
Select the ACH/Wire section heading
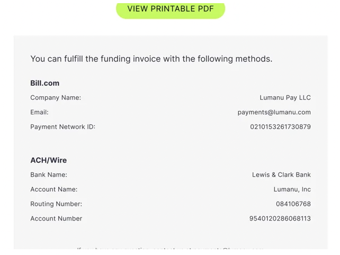pos(49,160)
